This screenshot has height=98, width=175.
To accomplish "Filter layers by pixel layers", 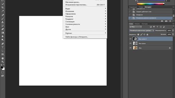I will tap(151, 27).
